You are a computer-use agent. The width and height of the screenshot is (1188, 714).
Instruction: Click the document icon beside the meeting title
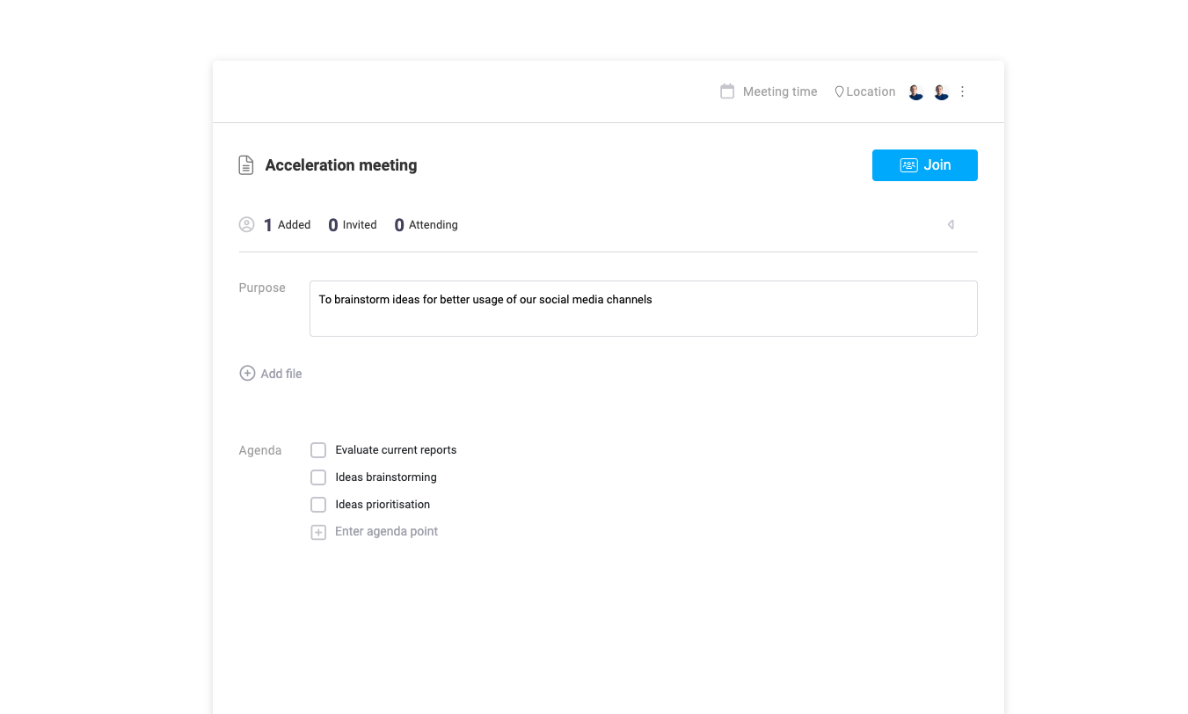click(x=246, y=165)
